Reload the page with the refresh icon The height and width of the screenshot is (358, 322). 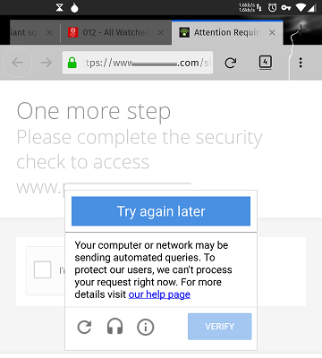pyautogui.click(x=231, y=63)
